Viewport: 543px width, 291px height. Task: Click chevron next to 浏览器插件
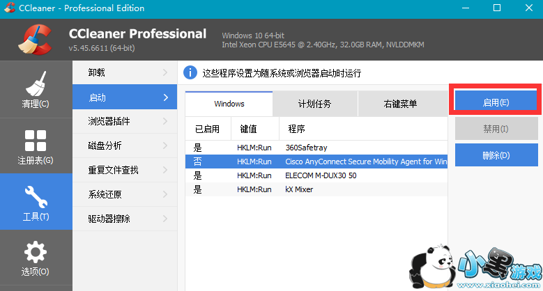click(x=165, y=121)
